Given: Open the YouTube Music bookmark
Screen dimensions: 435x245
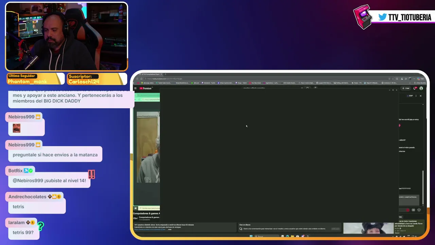Looking at the screenshot, I should [x=255, y=83].
